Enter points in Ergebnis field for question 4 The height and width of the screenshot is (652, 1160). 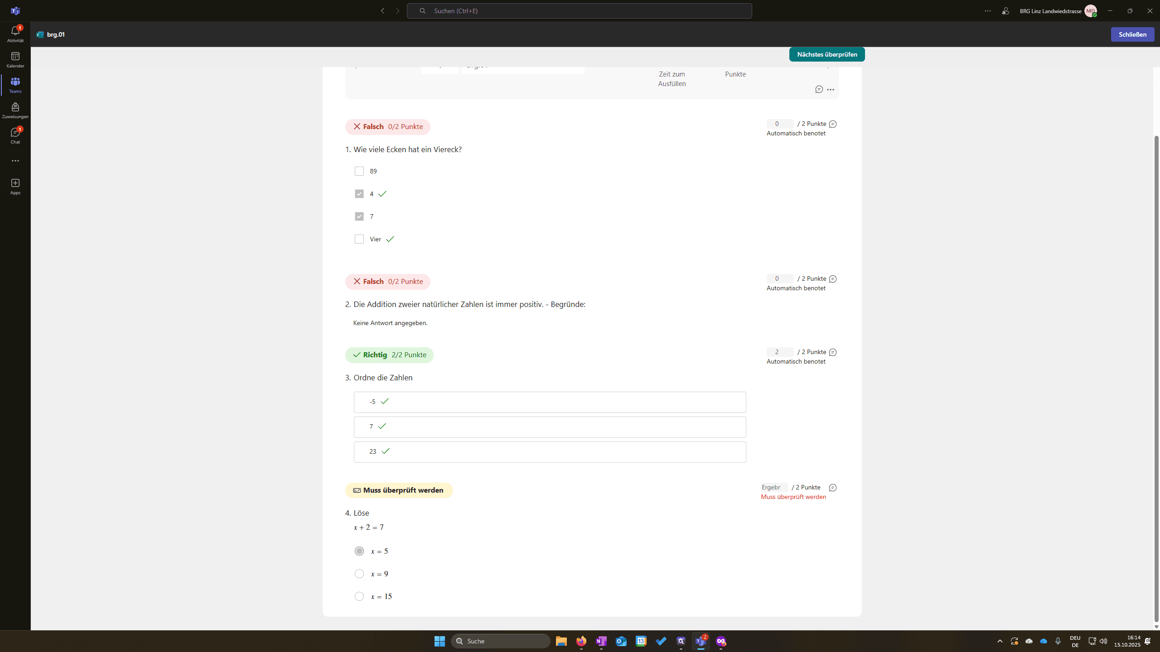(x=774, y=487)
